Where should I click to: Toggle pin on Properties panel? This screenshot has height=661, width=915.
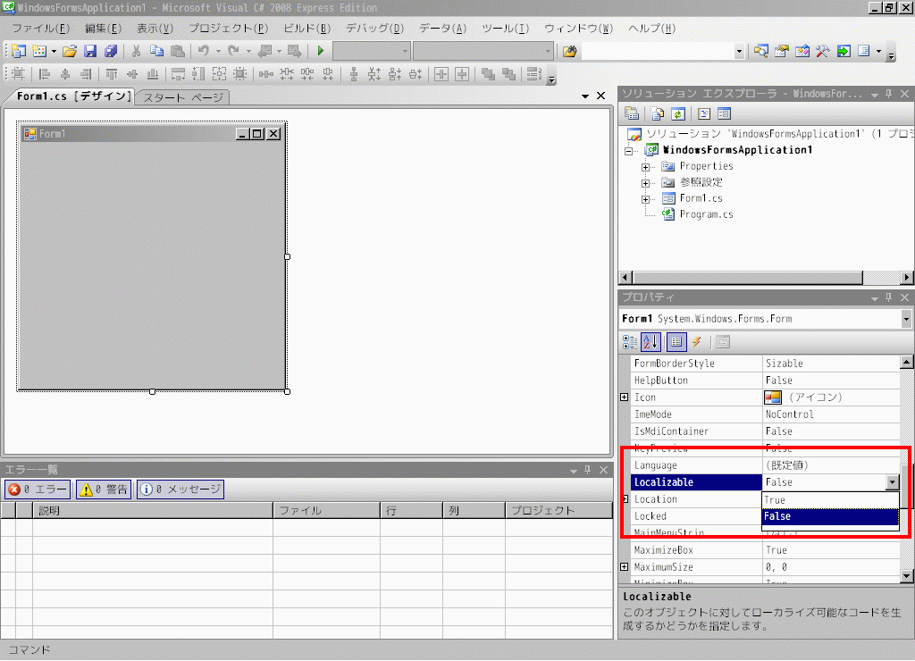[x=889, y=297]
